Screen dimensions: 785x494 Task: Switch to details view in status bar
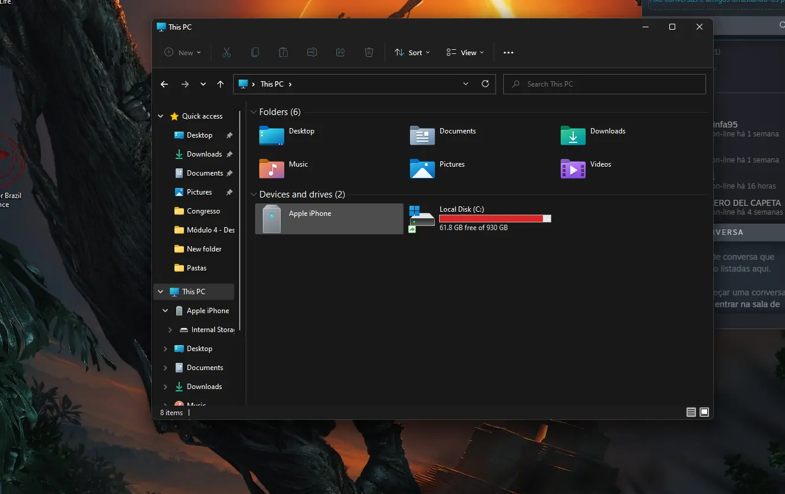[x=691, y=412]
